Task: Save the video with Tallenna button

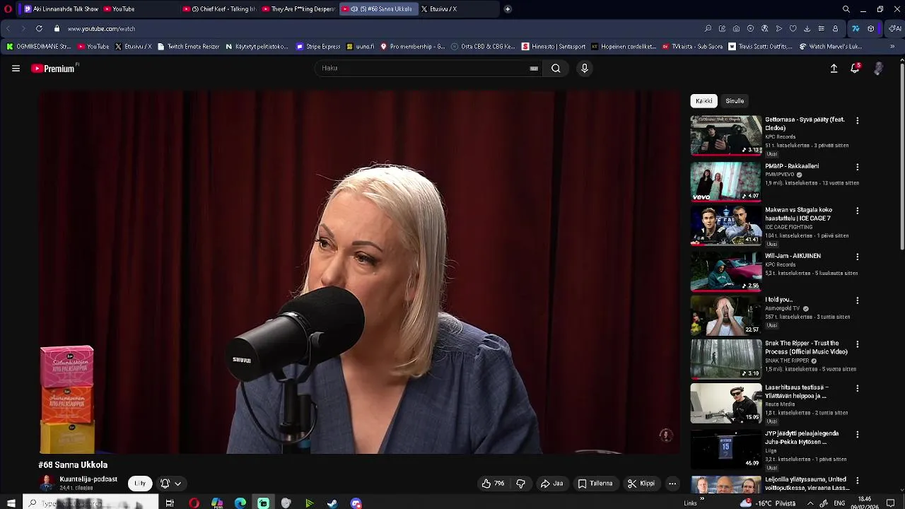Action: (595, 484)
